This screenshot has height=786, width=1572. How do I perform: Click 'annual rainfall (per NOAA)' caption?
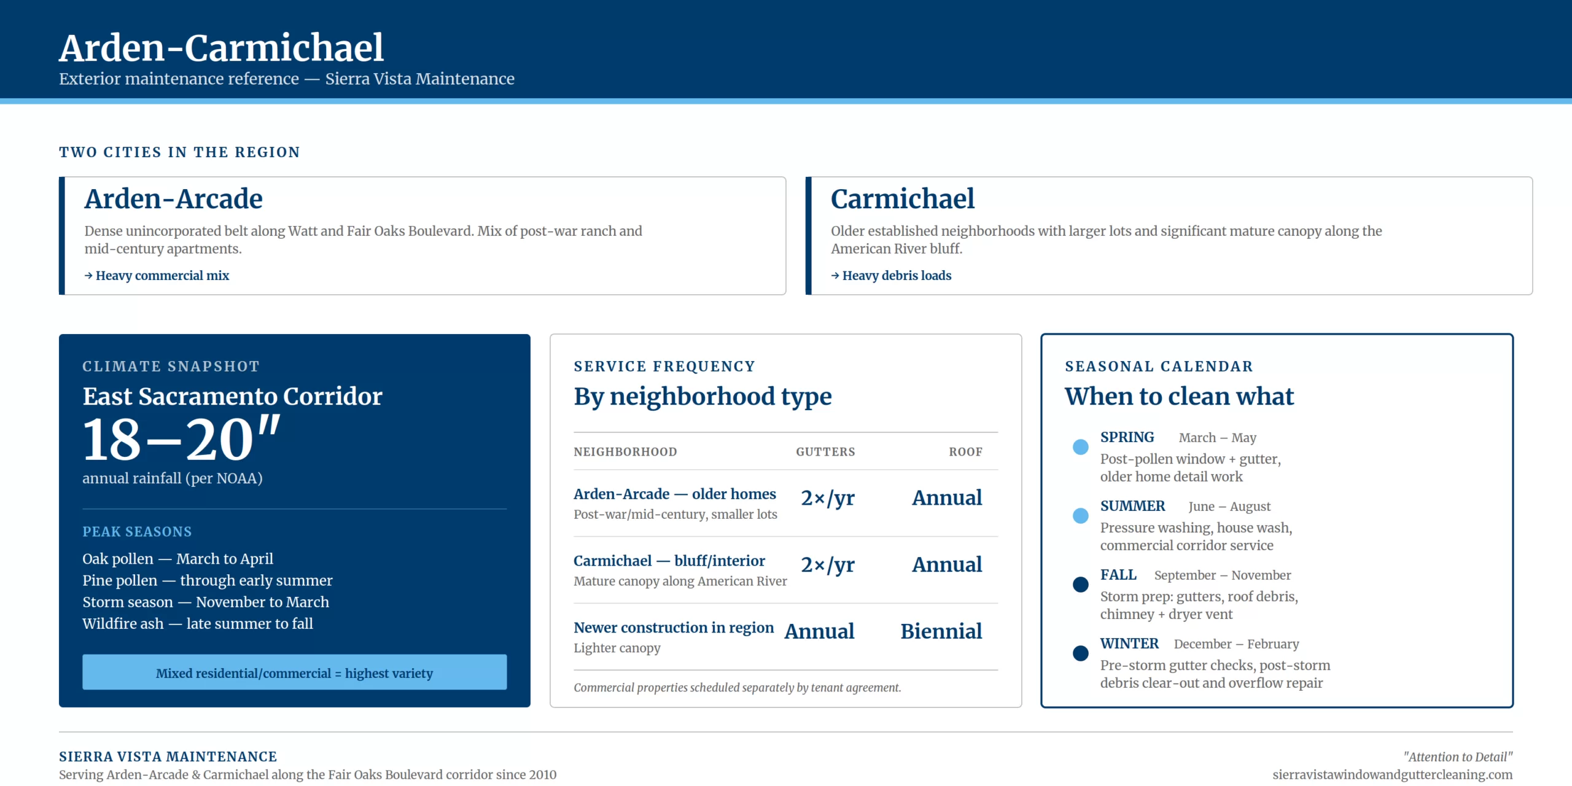click(173, 478)
